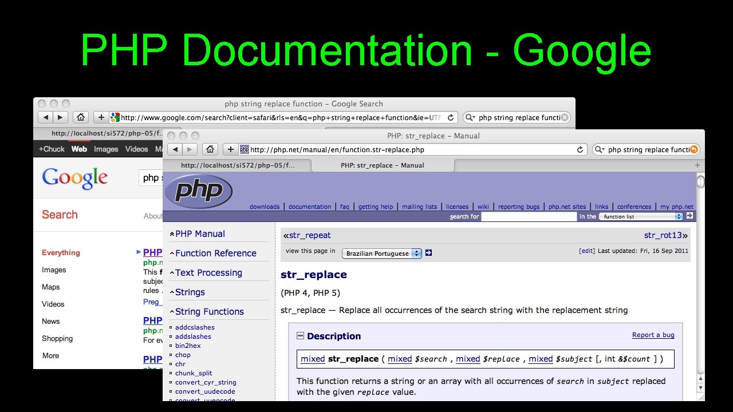The image size is (733, 412).
Task: Apply the Brazilian Portuguese language selection arrow
Action: [x=428, y=253]
